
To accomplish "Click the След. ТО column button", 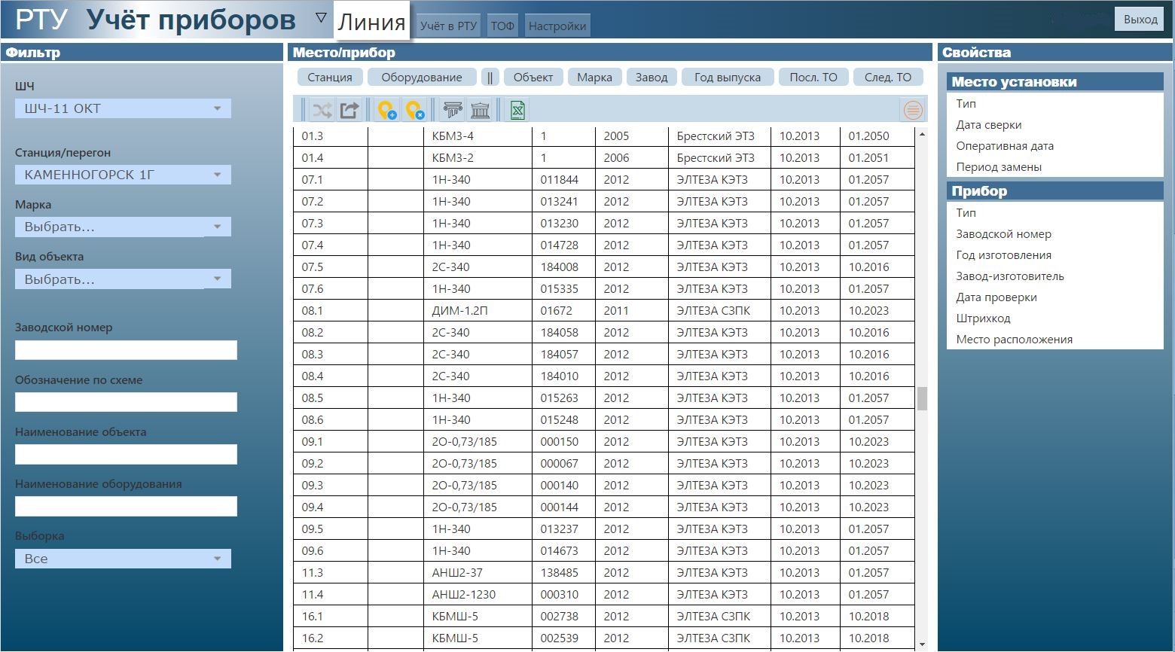I will (x=888, y=77).
